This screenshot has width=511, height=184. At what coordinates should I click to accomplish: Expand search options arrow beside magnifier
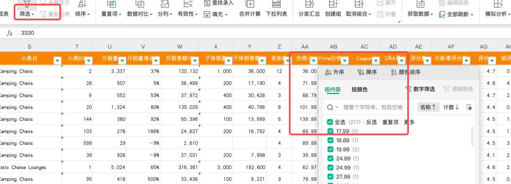coord(337,107)
